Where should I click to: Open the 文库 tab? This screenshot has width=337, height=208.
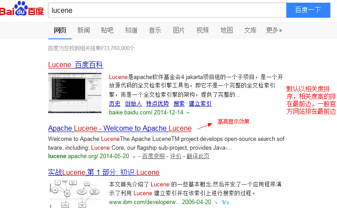click(250, 30)
